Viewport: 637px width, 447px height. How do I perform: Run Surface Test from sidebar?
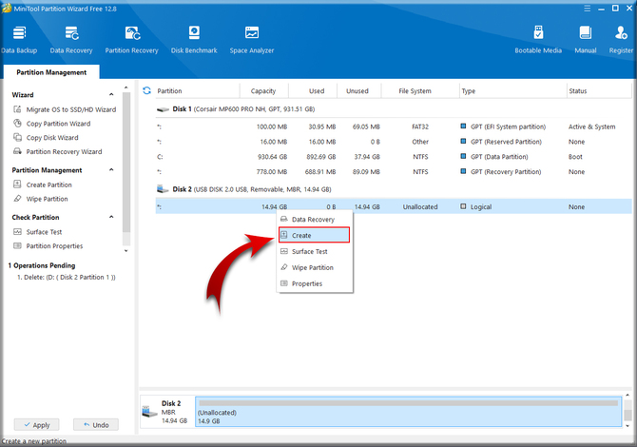38,232
